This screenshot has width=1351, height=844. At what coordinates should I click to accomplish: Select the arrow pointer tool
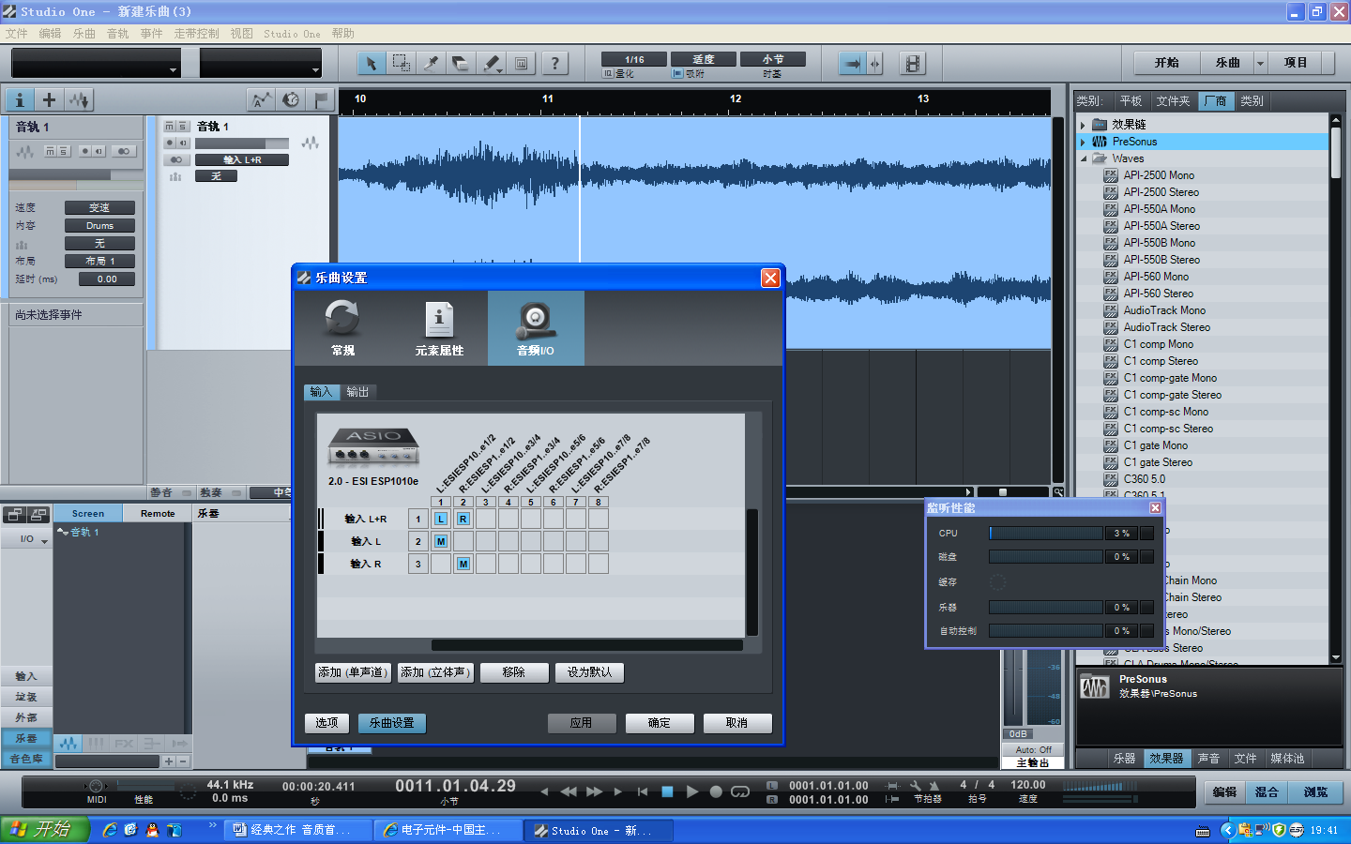click(x=371, y=63)
